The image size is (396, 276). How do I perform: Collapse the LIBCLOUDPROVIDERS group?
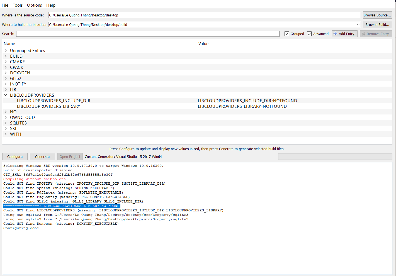[6, 95]
